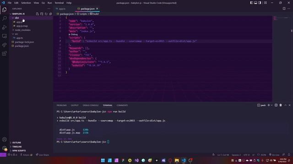Open the Live Share activity bar view

4,45
